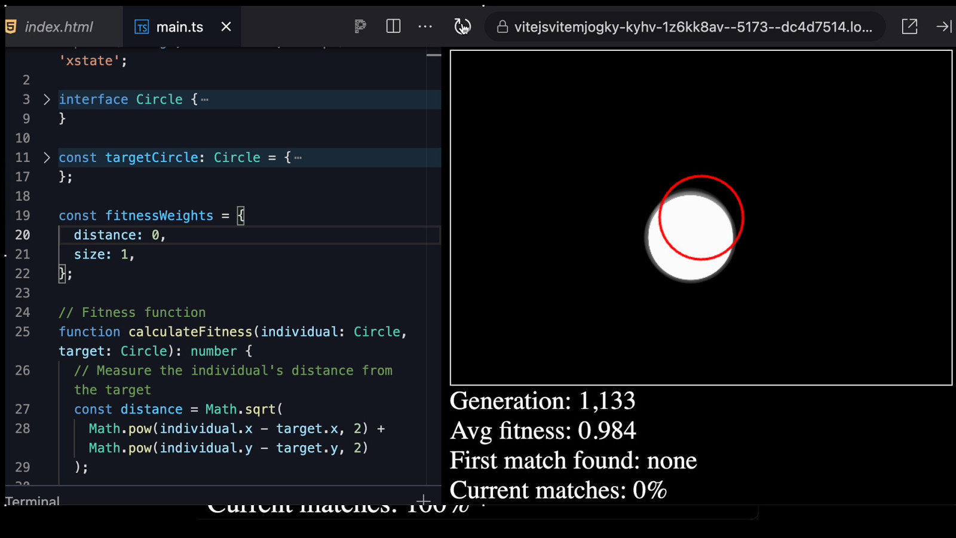Place cursor on 'distance: 0,' line
The image size is (956, 538).
(x=119, y=235)
